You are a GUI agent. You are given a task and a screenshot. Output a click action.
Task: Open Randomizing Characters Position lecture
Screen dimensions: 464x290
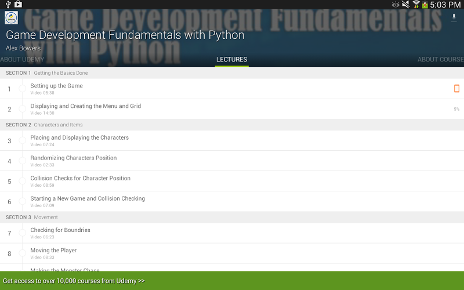232,161
